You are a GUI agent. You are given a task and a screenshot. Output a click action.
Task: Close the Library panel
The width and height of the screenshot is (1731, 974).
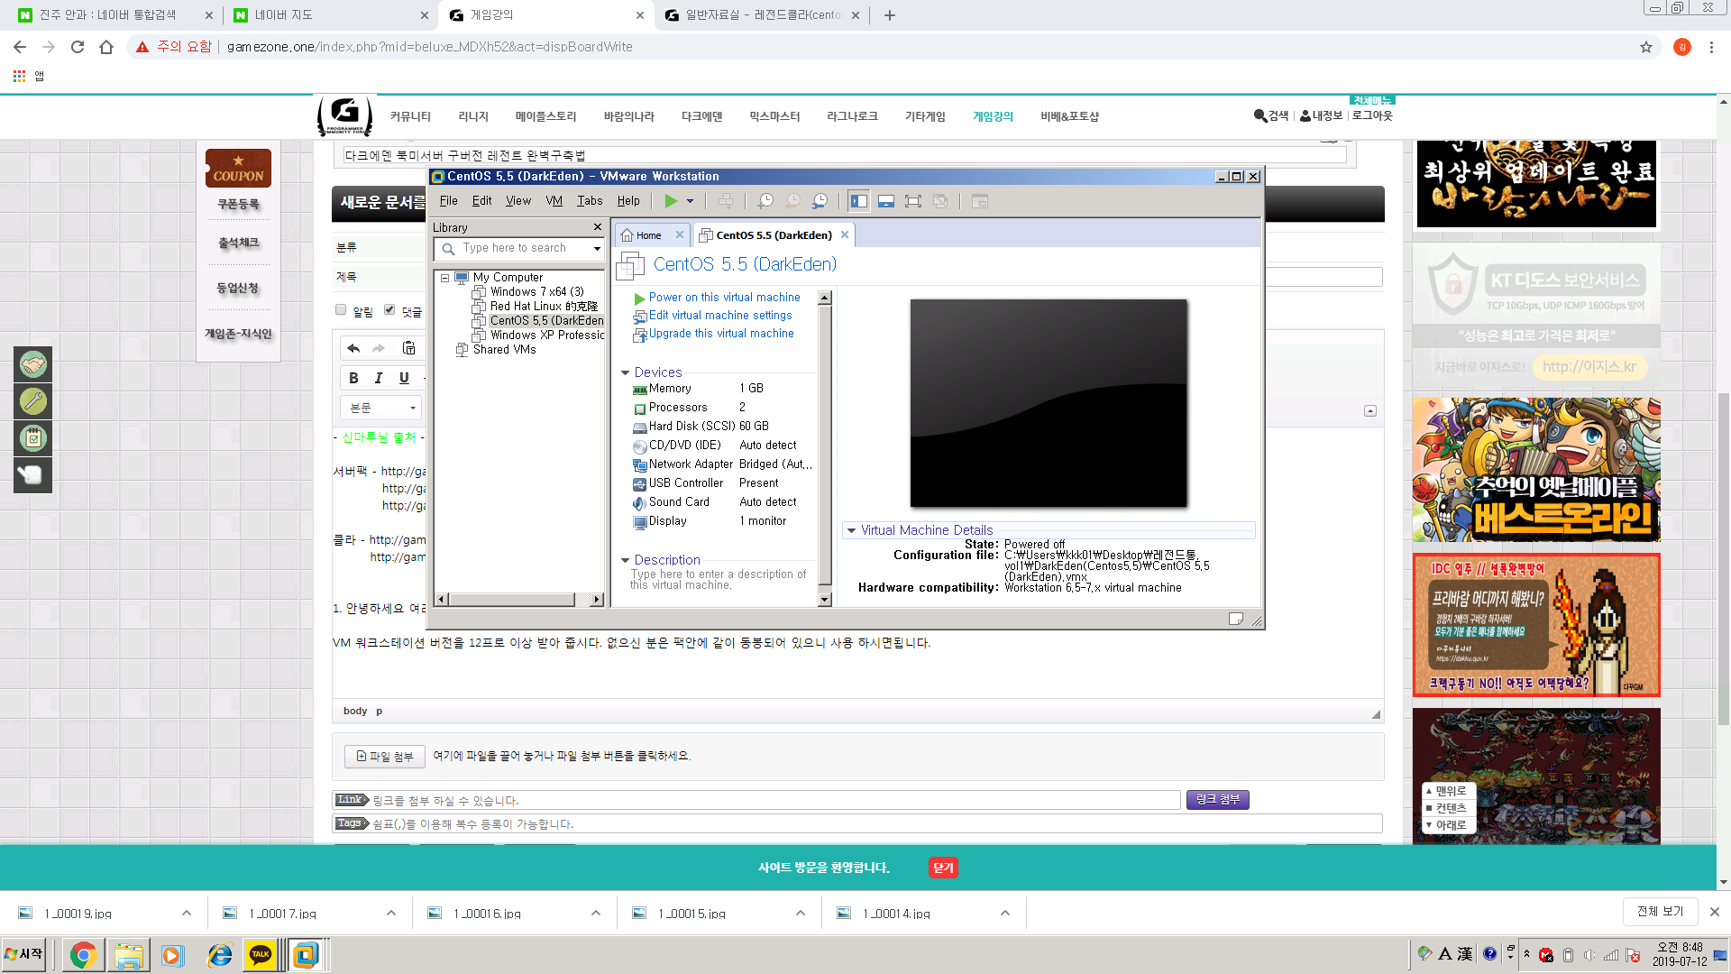pos(597,227)
